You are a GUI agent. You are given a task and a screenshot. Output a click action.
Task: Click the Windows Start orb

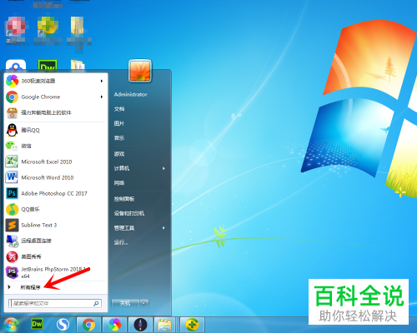coord(11,325)
